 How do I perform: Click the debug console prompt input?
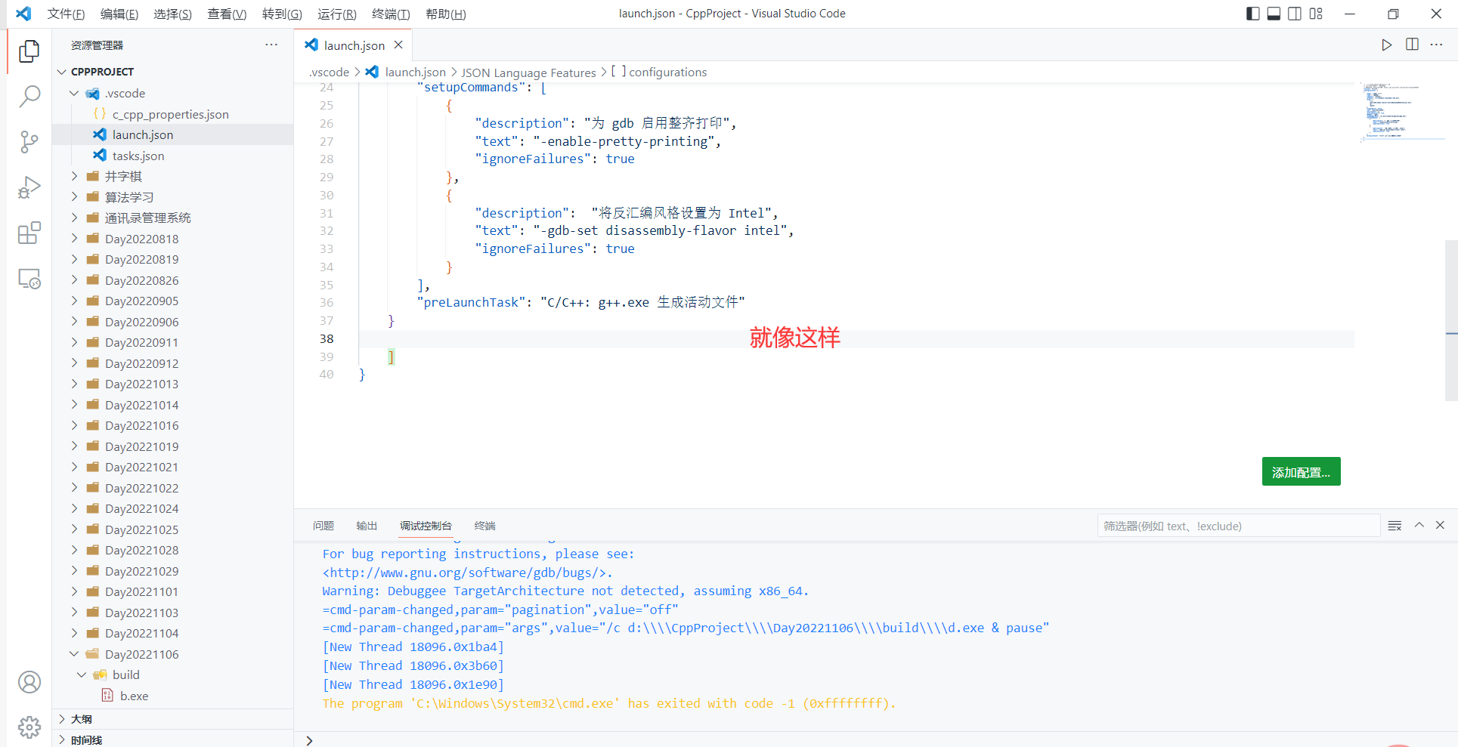click(x=877, y=739)
